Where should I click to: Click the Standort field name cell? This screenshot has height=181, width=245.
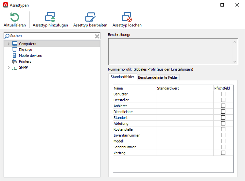134,118
